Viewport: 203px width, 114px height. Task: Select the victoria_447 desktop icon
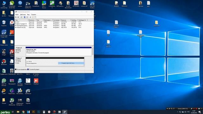(84, 4)
